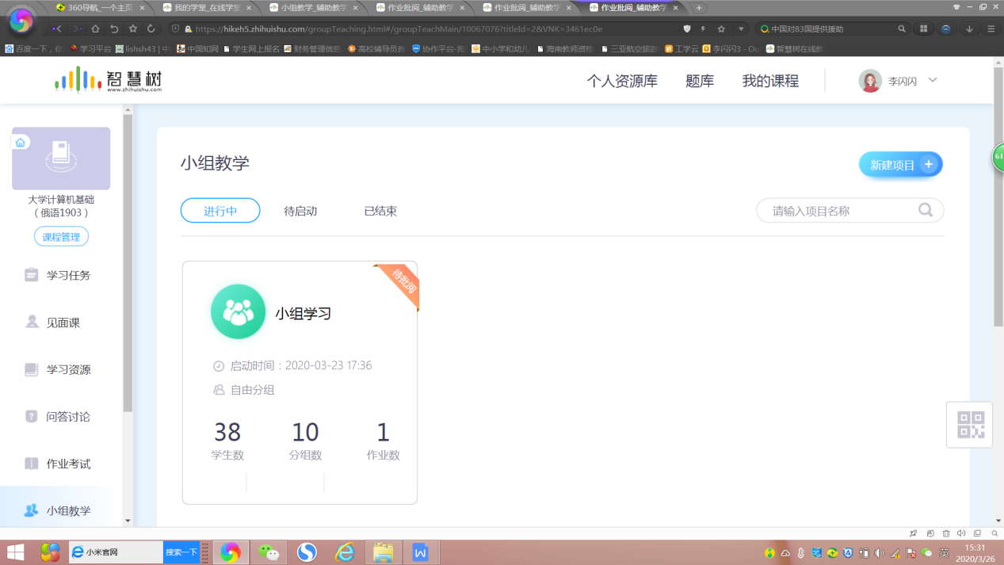Viewport: 1004px width, 565px height.
Task: Open 学习资源 from the sidebar
Action: pos(68,369)
